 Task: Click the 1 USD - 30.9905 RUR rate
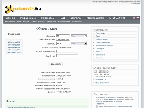[101, 71]
